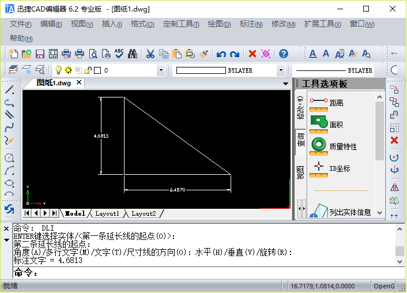Paste from clipboard

(x=177, y=54)
